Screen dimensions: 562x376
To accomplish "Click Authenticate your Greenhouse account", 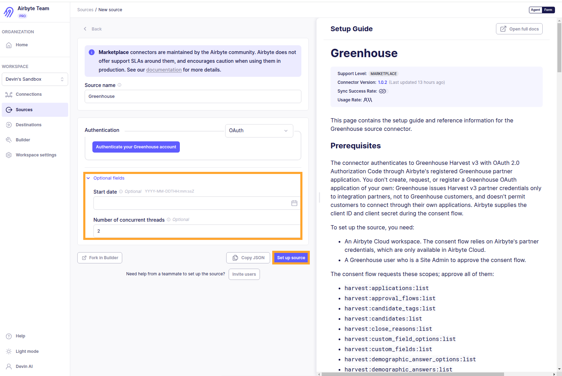I will click(136, 147).
